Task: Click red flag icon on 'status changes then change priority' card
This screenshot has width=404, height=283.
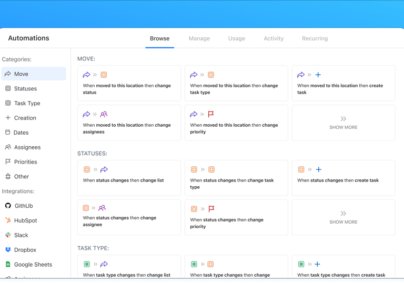Action: [211, 209]
